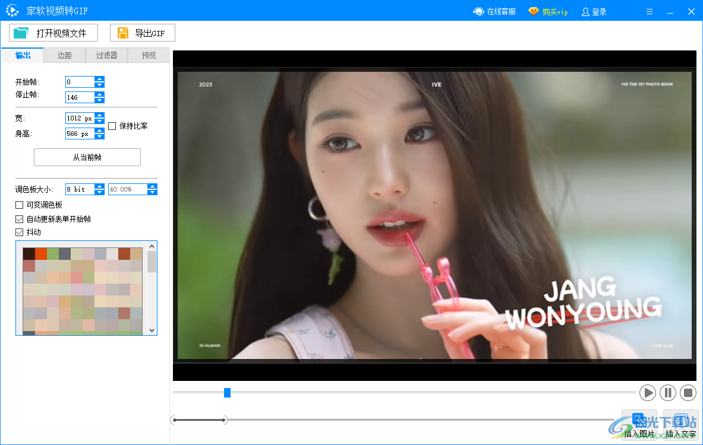Screen dimensions: 703x445
Task: Select the orange swatch in the palette
Action: point(41,254)
